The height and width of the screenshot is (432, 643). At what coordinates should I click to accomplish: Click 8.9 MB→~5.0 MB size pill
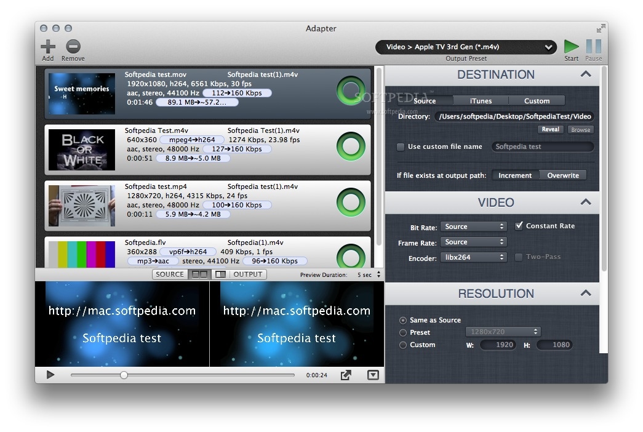tap(193, 158)
